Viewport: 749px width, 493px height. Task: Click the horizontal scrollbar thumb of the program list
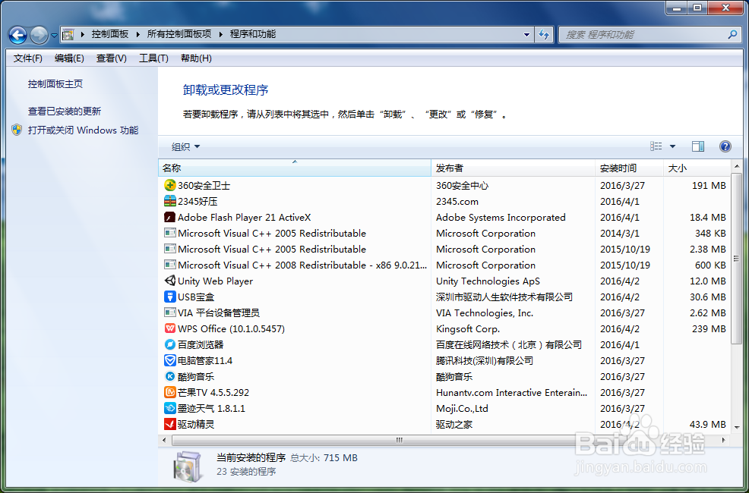[400, 440]
